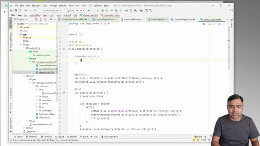
Task: Open the Event Log button
Action: pos(200,137)
